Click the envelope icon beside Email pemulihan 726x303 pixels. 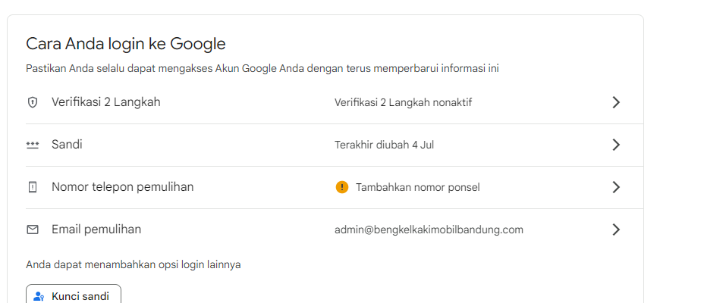33,230
